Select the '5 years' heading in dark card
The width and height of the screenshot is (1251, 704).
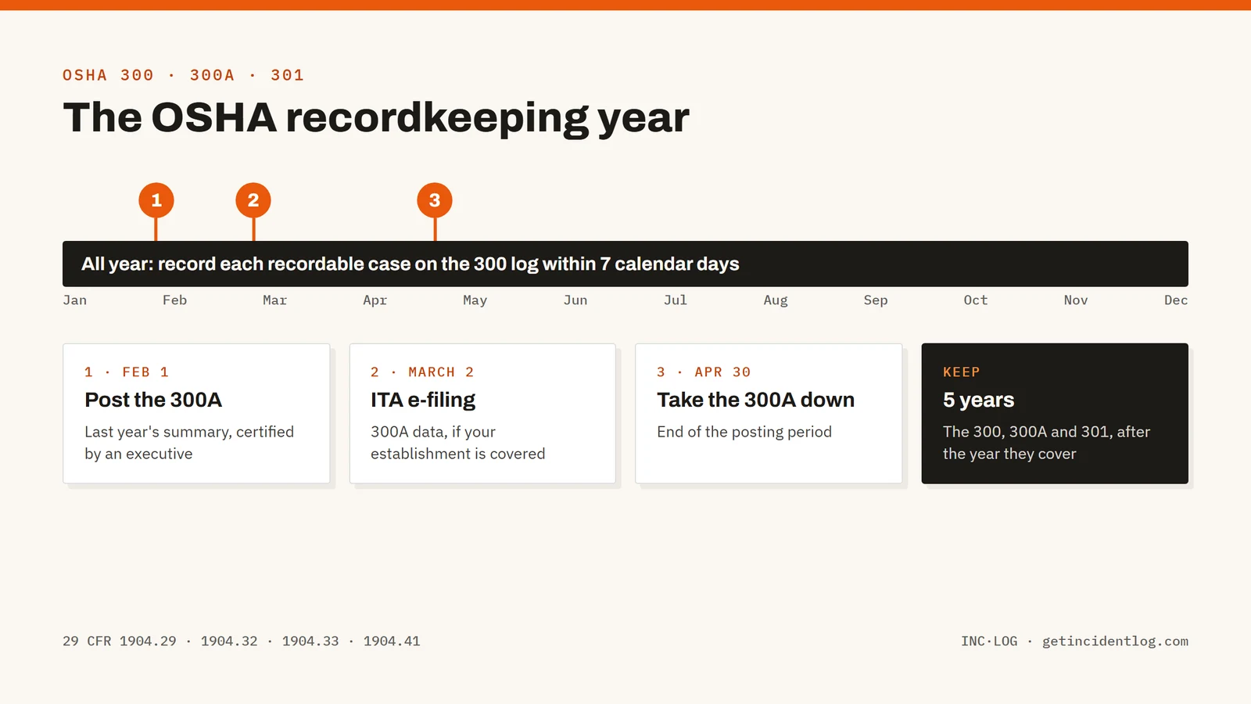click(x=978, y=400)
